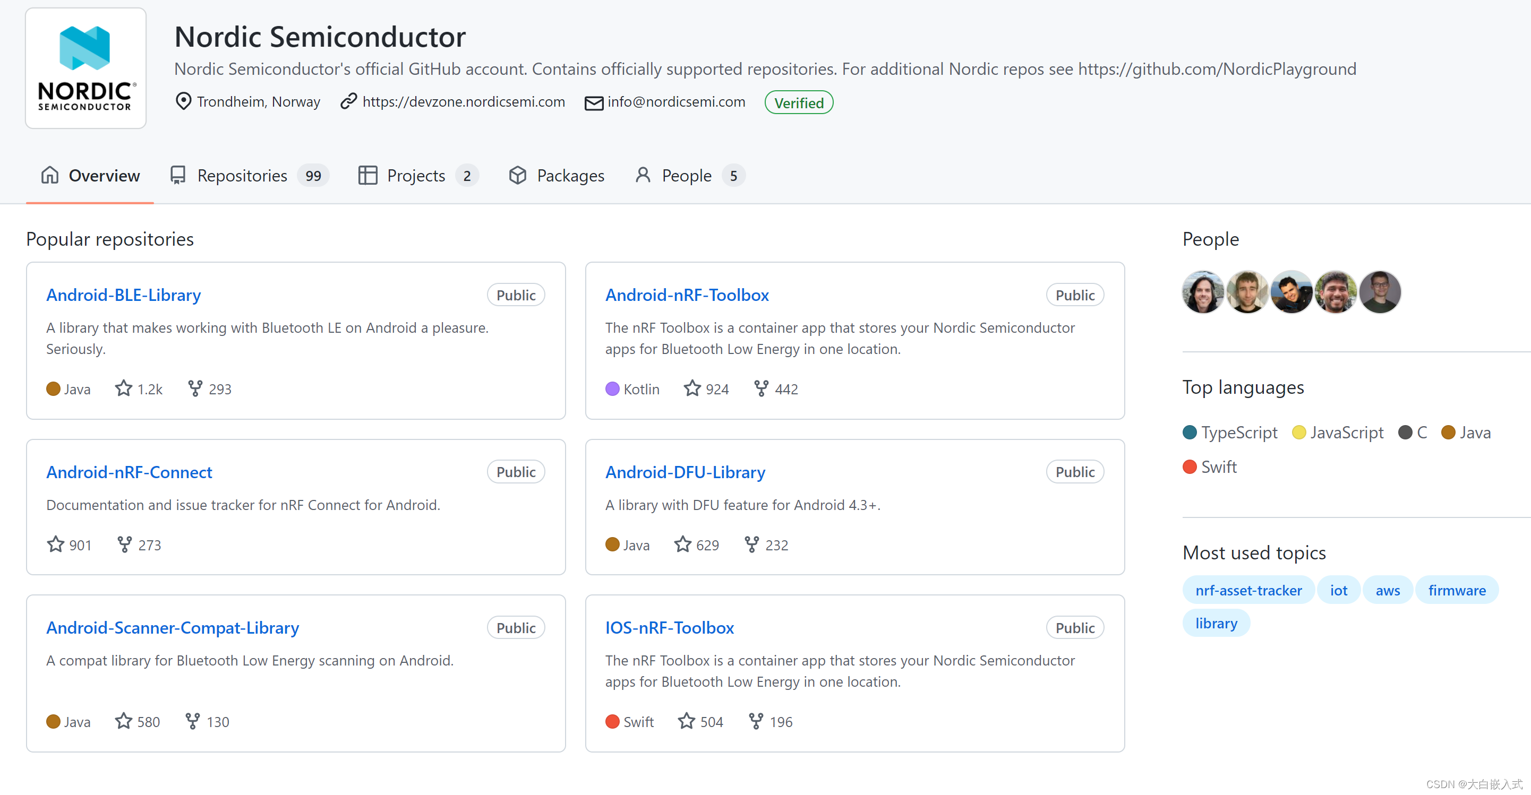The width and height of the screenshot is (1531, 795).
Task: Open the Repositories tab
Action: [242, 176]
